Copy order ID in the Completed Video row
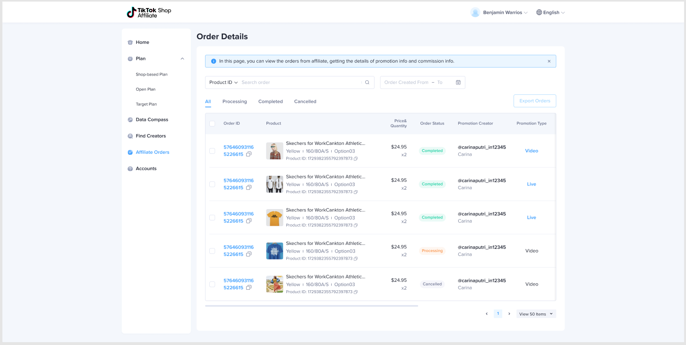Screen dimensions: 686x345 249,154
